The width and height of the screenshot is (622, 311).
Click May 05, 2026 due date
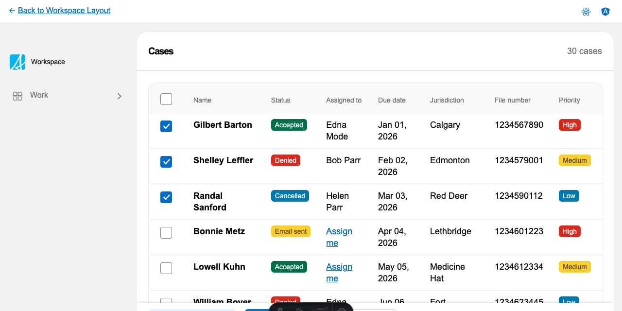click(394, 273)
